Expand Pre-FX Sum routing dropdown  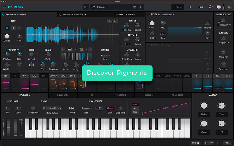tap(224, 25)
